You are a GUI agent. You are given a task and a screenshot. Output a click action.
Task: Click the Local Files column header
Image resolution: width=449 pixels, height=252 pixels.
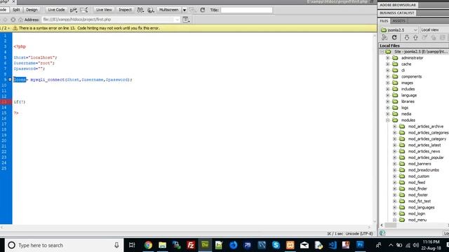coord(413,45)
